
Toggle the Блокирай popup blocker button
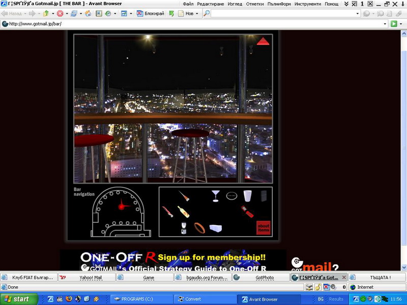pyautogui.click(x=150, y=14)
